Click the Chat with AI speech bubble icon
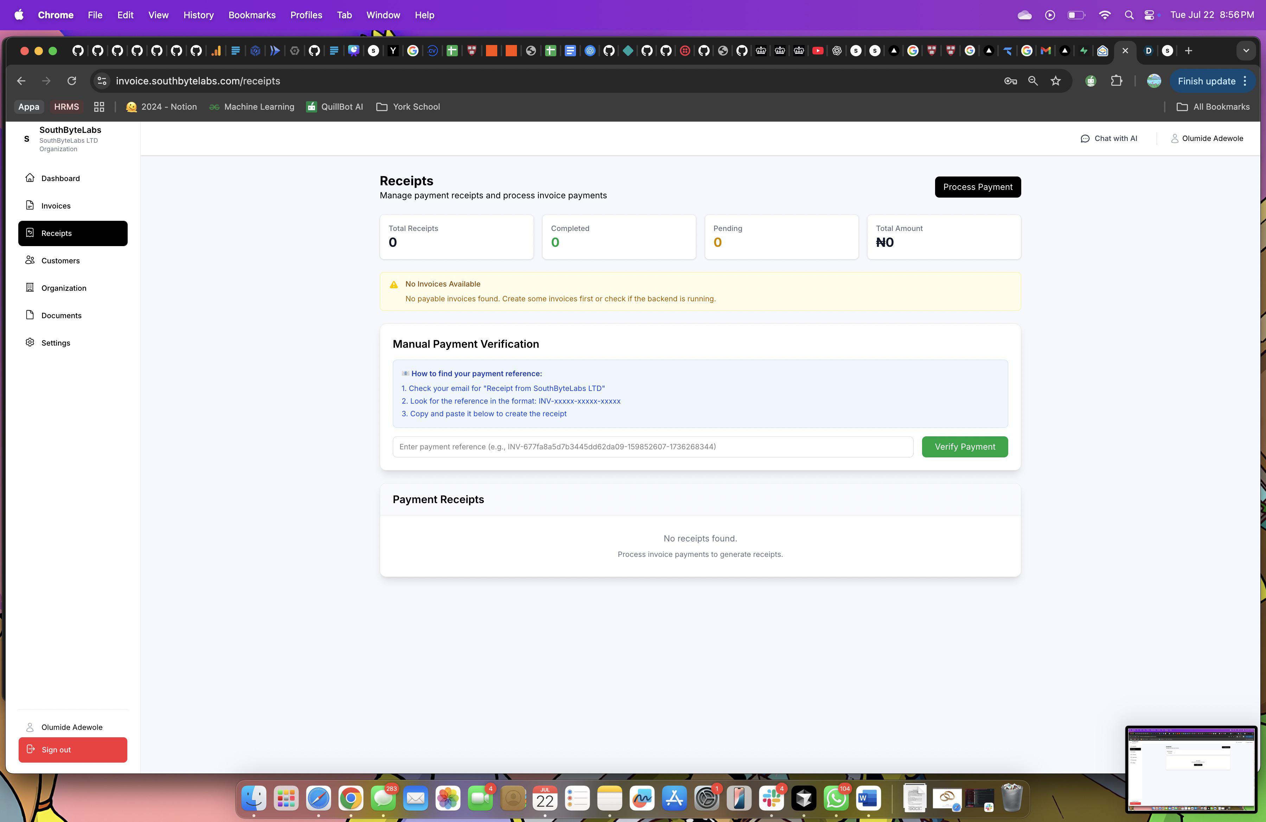 1085,138
